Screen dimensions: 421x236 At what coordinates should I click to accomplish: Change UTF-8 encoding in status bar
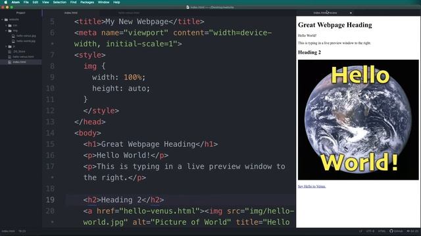370,231
